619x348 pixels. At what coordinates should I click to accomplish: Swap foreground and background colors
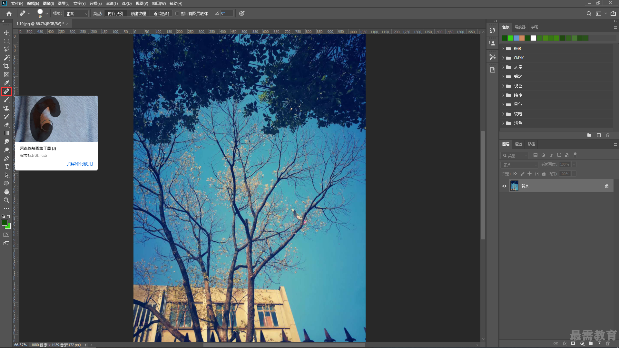[9, 216]
